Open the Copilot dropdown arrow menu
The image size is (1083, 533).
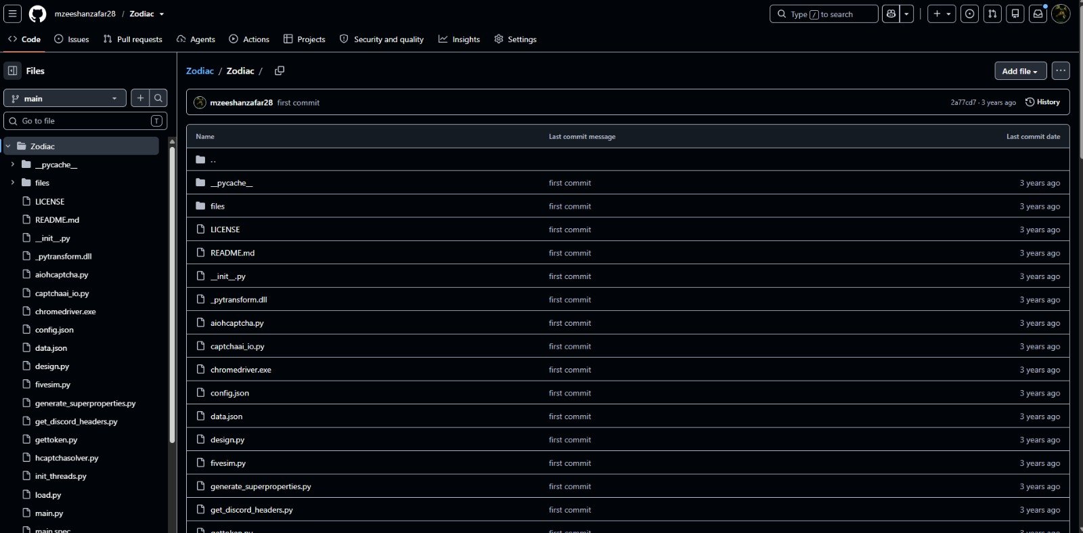907,14
